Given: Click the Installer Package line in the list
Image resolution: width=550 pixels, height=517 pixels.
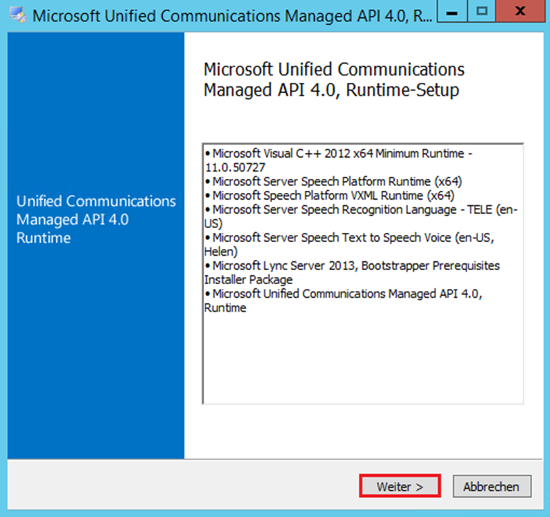Looking at the screenshot, I should coord(248,280).
